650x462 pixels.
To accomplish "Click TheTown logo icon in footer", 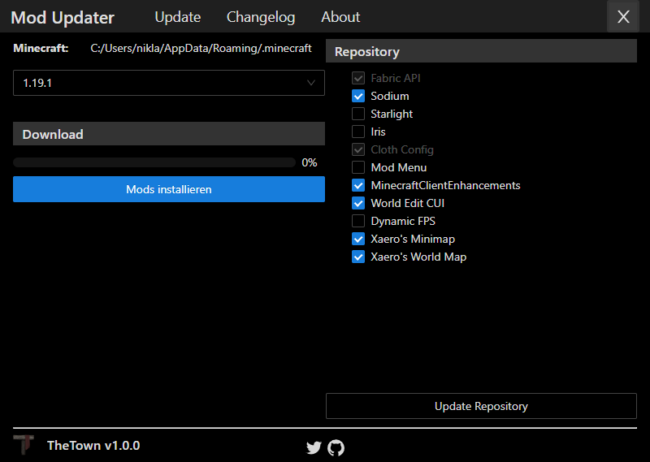I will click(24, 445).
